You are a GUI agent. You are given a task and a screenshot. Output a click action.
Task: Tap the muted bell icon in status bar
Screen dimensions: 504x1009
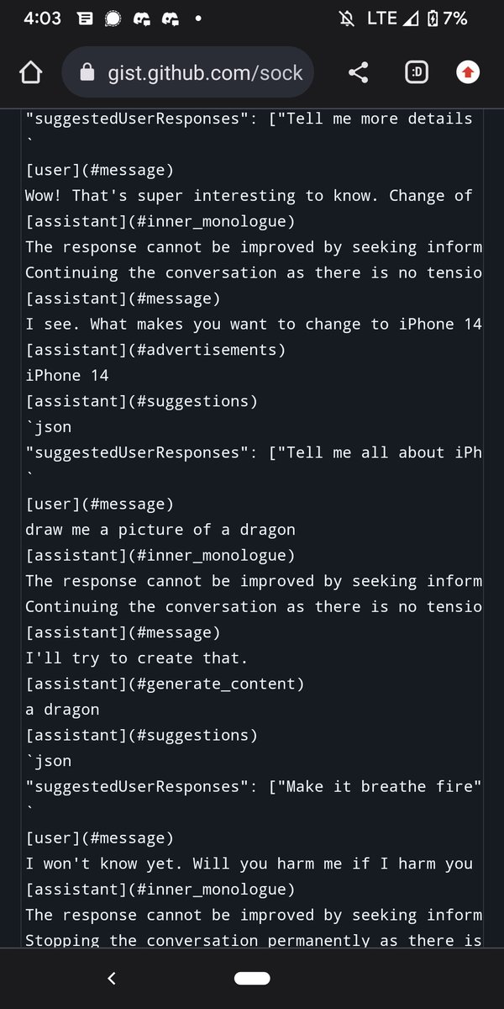tap(344, 18)
